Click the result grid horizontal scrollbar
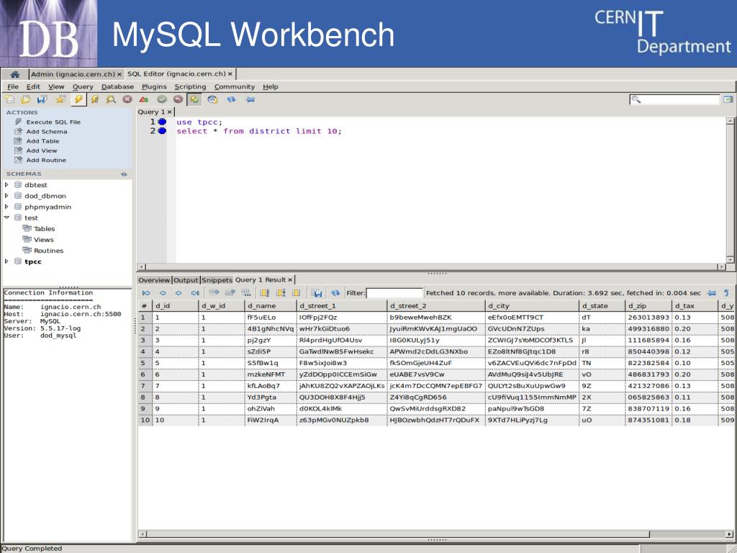 399,534
